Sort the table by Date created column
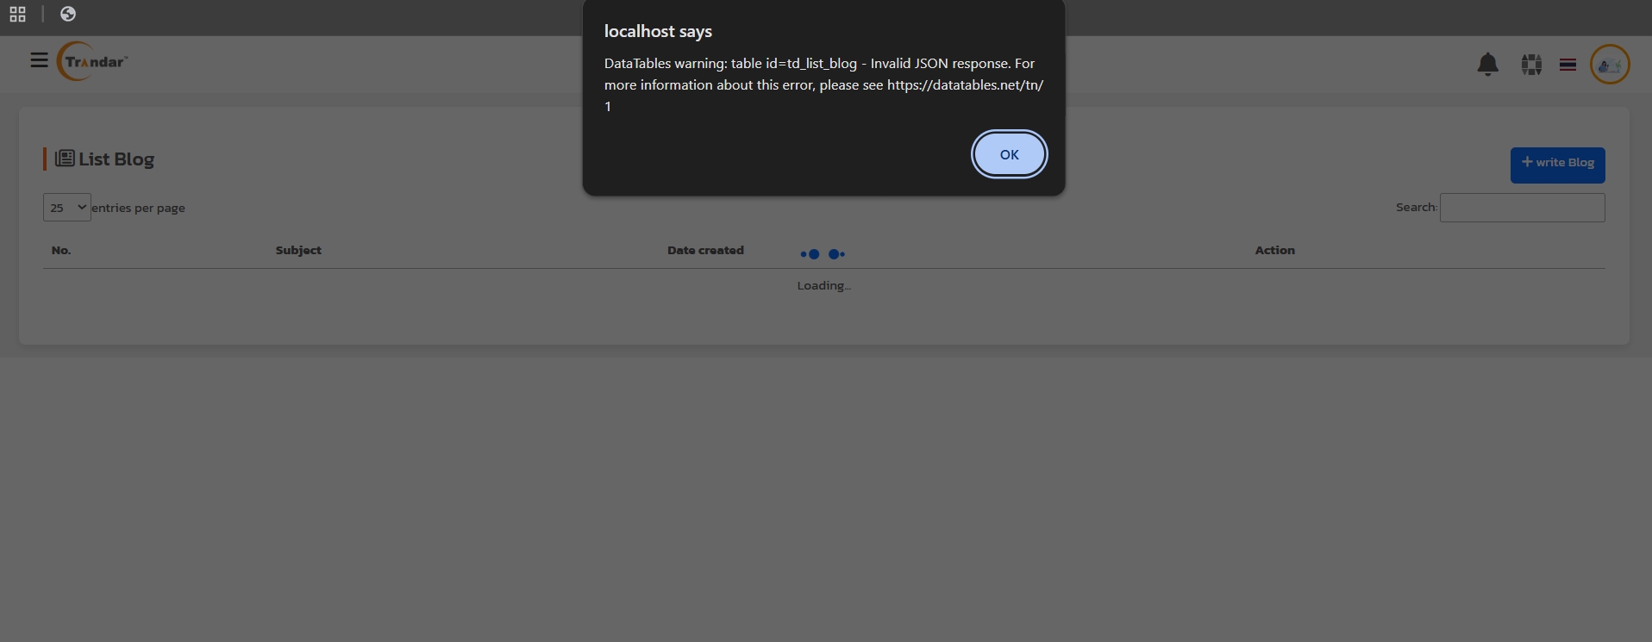 pyautogui.click(x=705, y=251)
